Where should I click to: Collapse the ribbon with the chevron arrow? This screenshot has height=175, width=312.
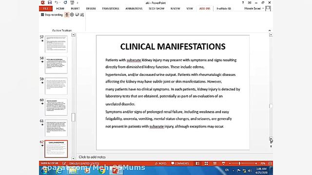[270, 30]
